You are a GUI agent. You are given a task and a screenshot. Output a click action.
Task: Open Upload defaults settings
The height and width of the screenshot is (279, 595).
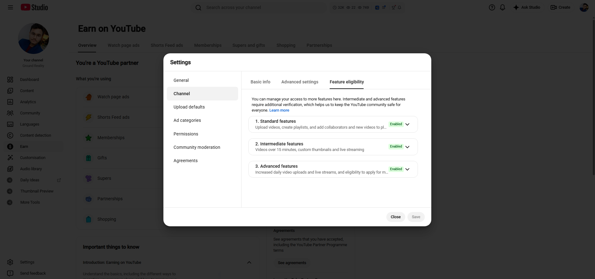coord(202,107)
